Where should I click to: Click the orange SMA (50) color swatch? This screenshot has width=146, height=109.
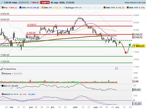tap(42, 8)
